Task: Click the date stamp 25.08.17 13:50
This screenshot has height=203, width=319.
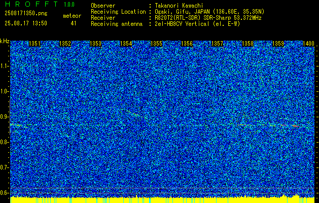Action: (x=26, y=23)
